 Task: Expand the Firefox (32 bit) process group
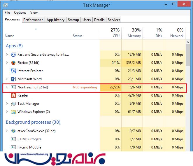(x=7, y=63)
